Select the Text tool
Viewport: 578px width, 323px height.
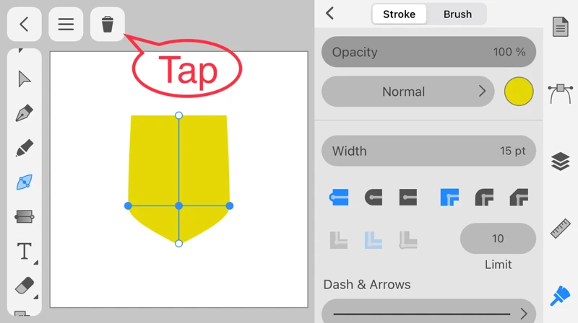[25, 251]
